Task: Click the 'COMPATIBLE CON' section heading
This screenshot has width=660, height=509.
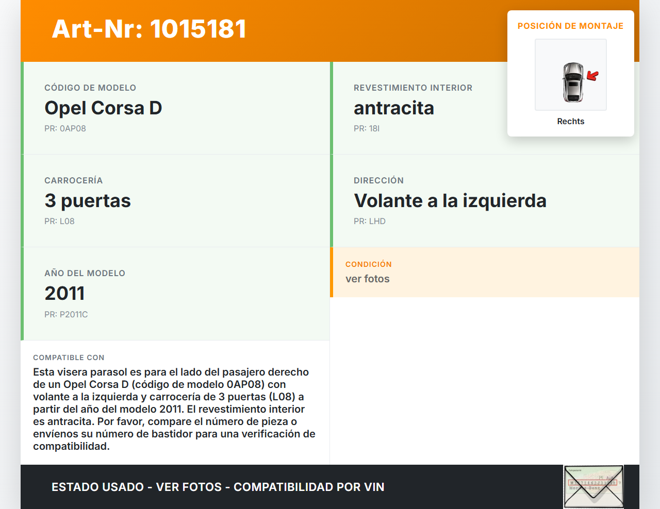Action: pos(69,358)
